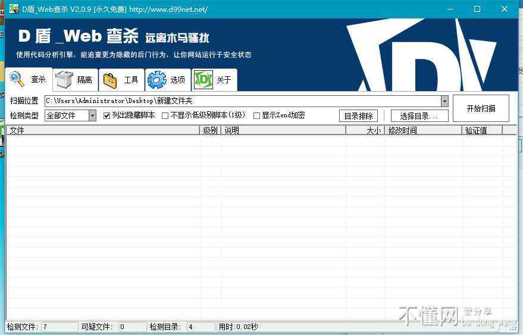Click the magnifier icon on 查杀 tab
This screenshot has height=335, width=523.
pyautogui.click(x=17, y=79)
